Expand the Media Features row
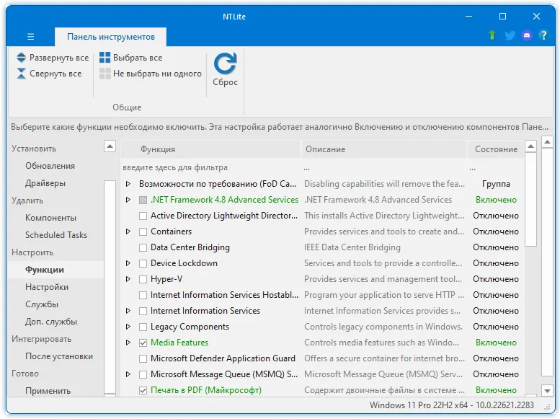 [128, 343]
